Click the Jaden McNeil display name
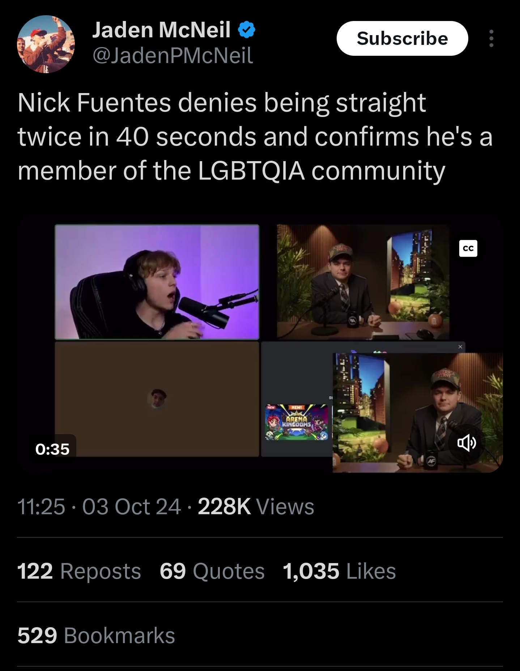 click(x=161, y=30)
